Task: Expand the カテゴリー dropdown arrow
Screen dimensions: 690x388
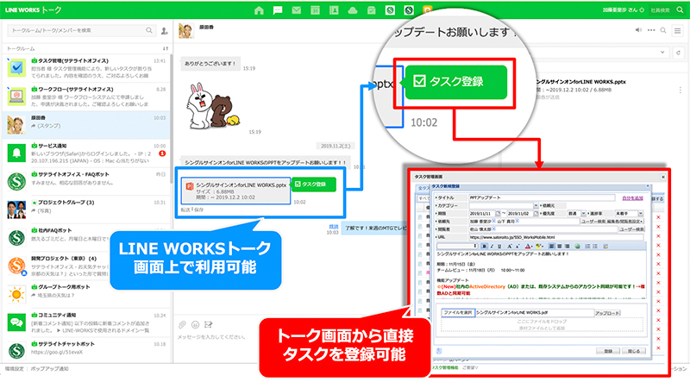Action: tap(536, 205)
